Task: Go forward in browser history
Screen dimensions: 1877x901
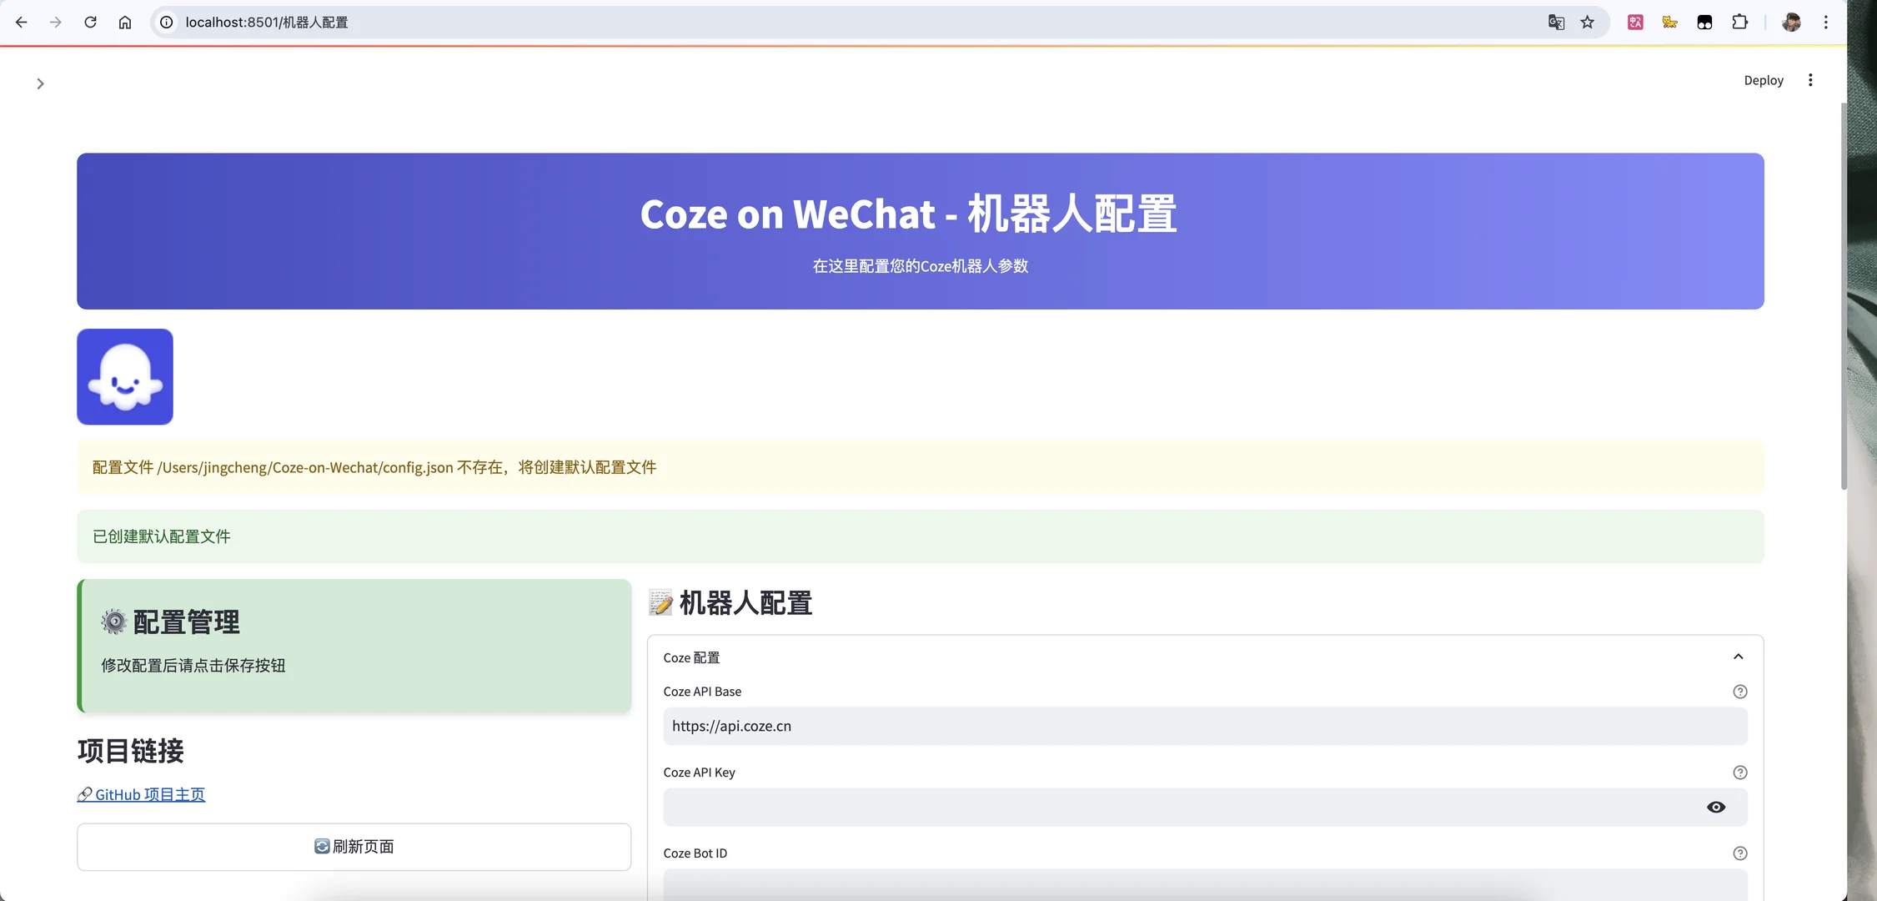Action: click(x=56, y=23)
